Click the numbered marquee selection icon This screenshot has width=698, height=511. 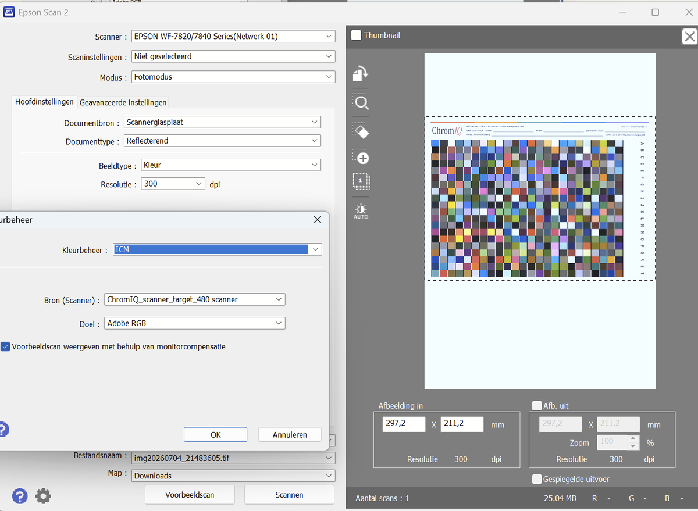click(361, 181)
